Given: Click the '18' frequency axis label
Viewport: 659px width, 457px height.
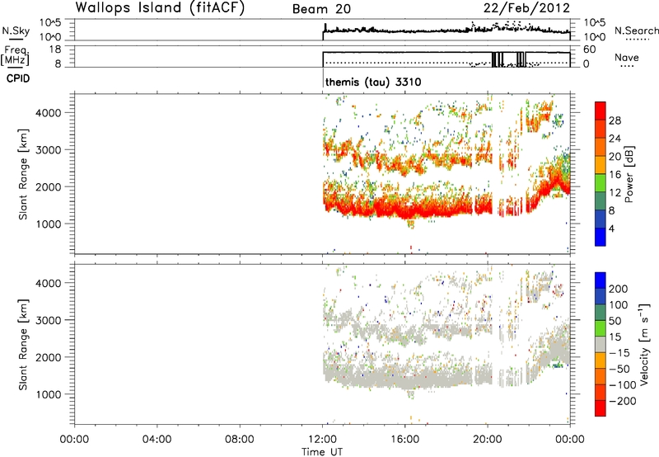Looking at the screenshot, I should click(55, 49).
